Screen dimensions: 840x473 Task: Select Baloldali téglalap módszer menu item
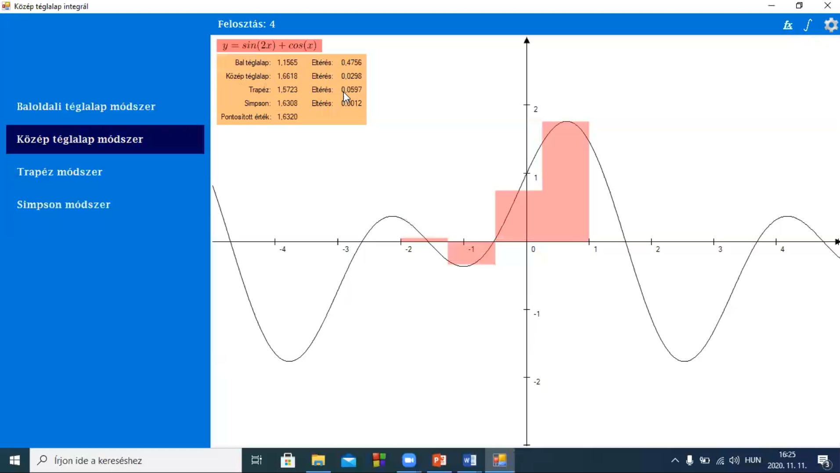tap(86, 107)
